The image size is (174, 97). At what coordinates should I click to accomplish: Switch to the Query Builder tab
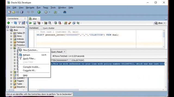click(x=49, y=28)
